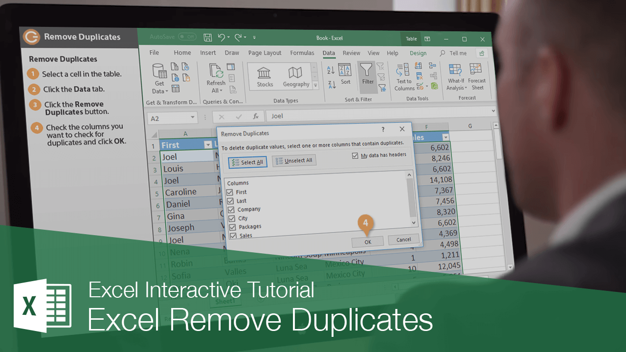Uncheck the Company column checkbox

point(232,209)
